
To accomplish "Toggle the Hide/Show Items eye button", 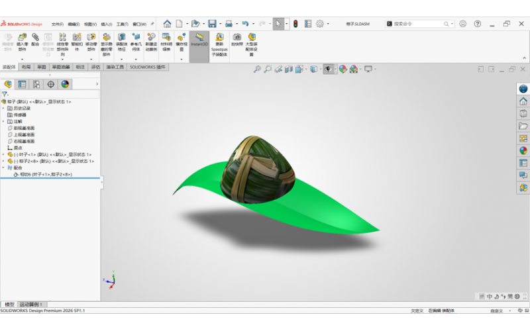I will [328, 70].
